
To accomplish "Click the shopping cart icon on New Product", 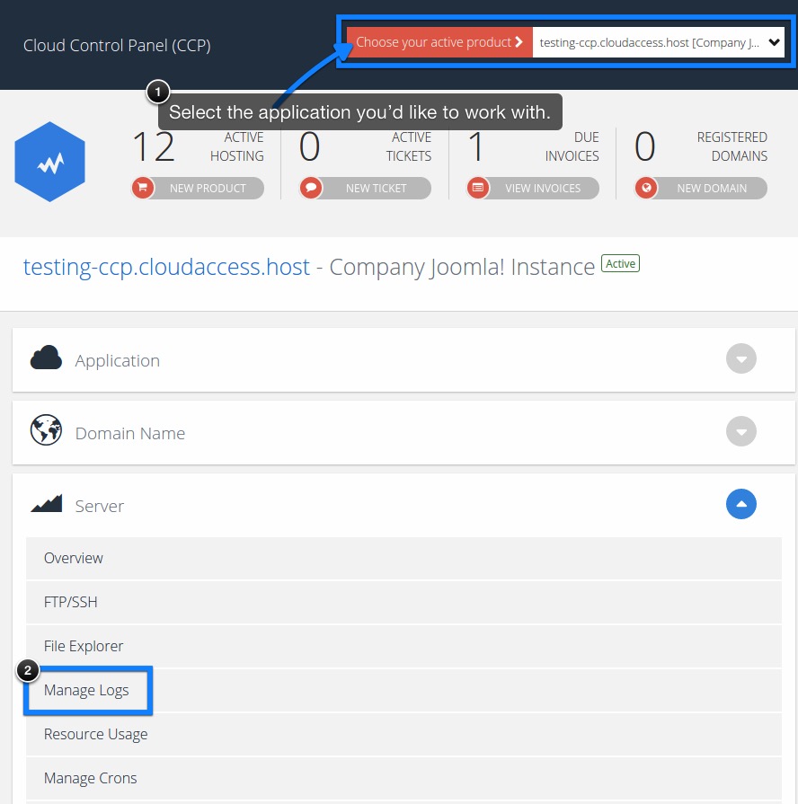I will [143, 188].
